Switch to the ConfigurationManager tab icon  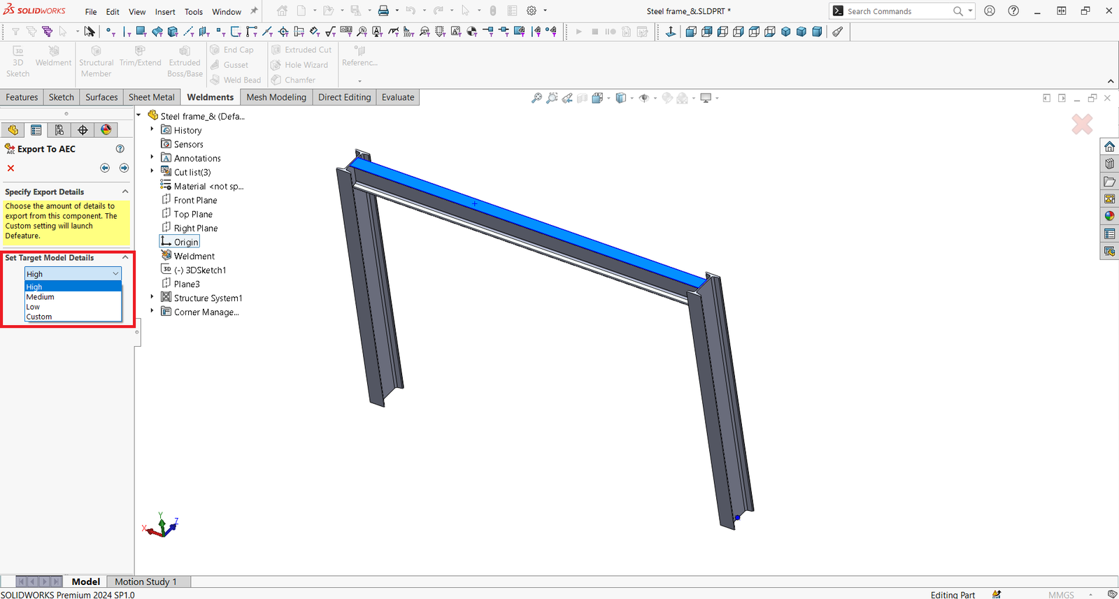coord(59,130)
